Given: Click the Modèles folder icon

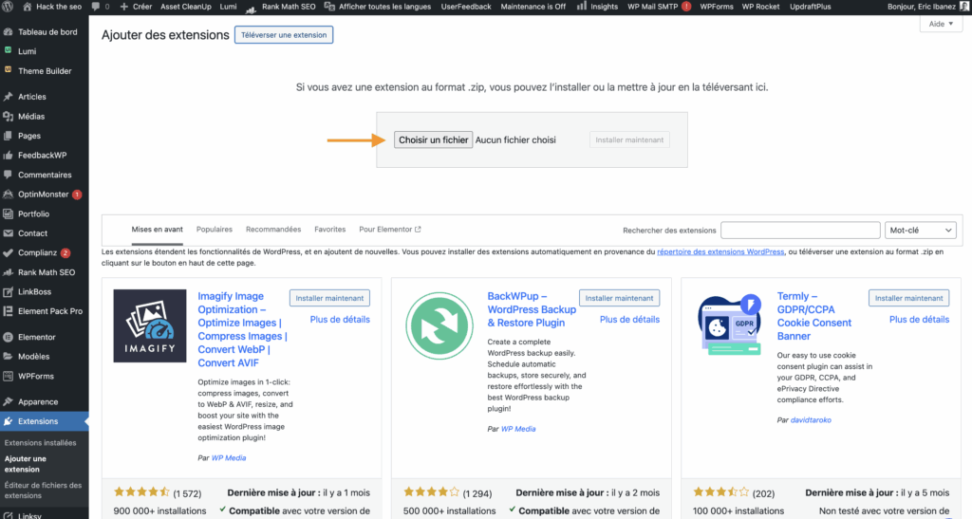Looking at the screenshot, I should coord(8,357).
